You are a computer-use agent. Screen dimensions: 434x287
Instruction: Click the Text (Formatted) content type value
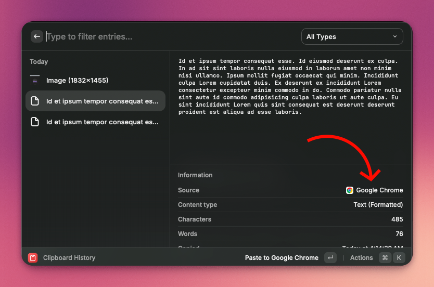tap(378, 205)
